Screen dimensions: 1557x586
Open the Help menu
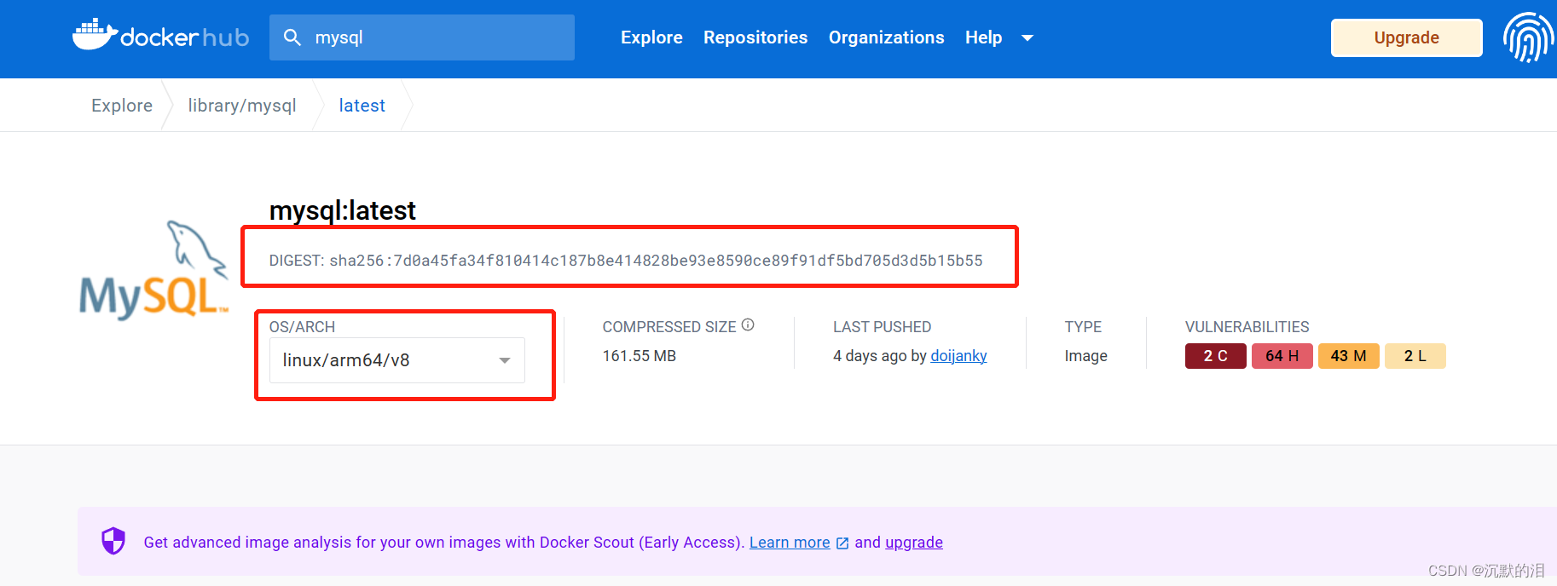coord(983,37)
